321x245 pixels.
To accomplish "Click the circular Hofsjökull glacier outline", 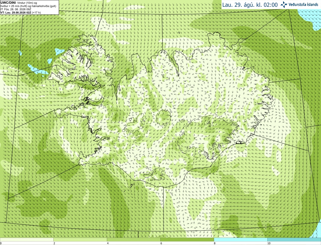I will (163, 117).
